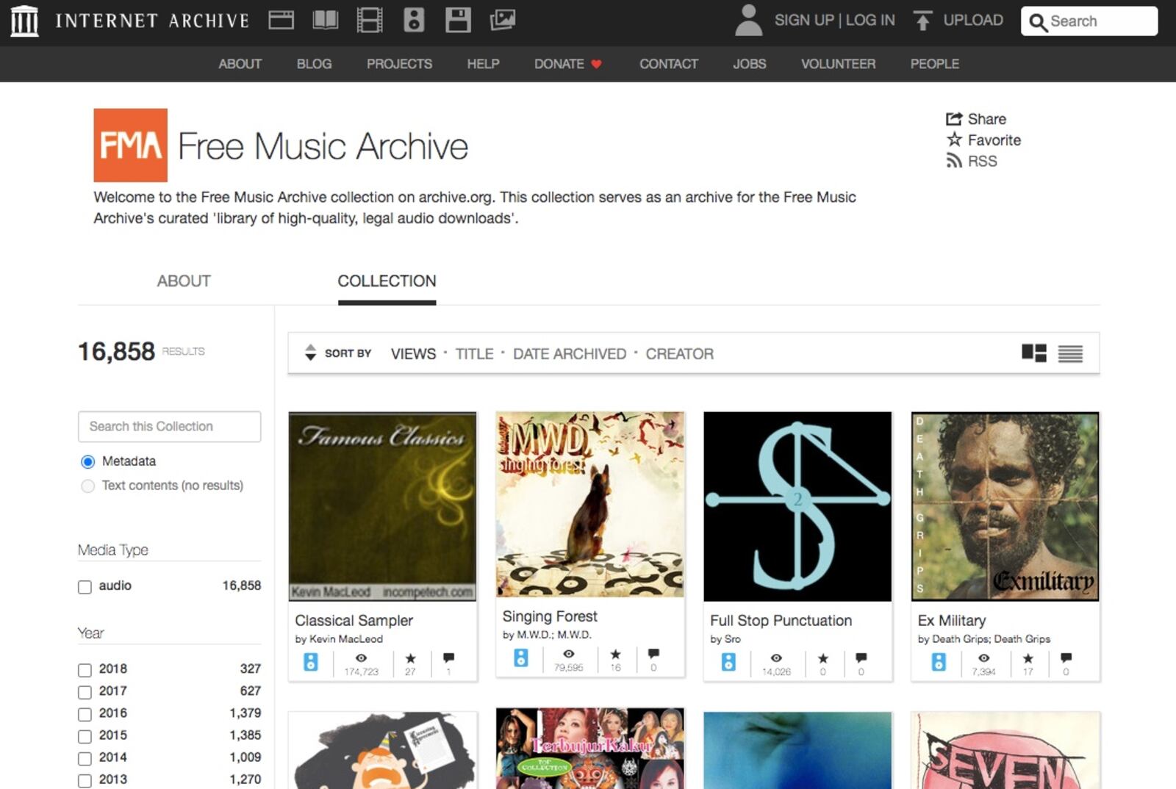Open the Ex Military title link
Image resolution: width=1176 pixels, height=789 pixels.
952,621
